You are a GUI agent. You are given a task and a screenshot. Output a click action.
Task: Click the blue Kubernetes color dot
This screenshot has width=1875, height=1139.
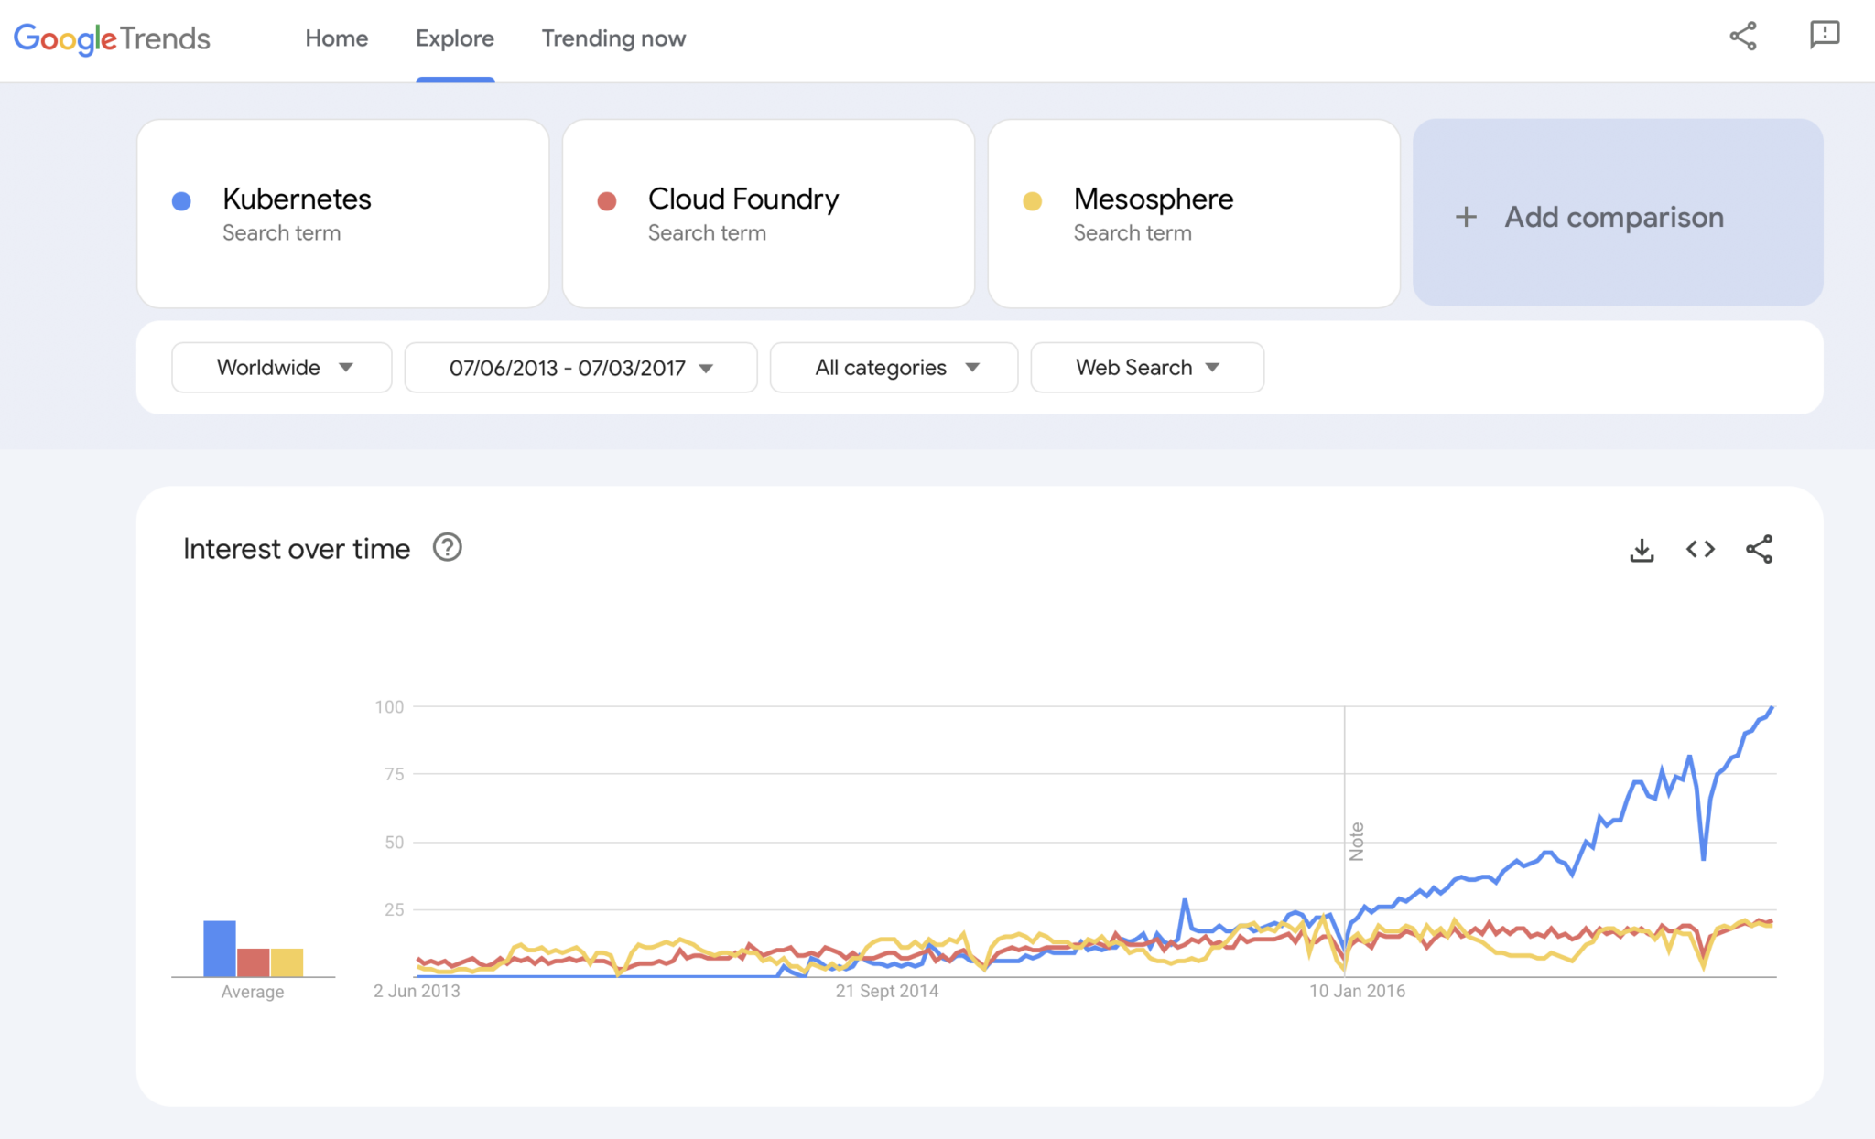tap(180, 200)
